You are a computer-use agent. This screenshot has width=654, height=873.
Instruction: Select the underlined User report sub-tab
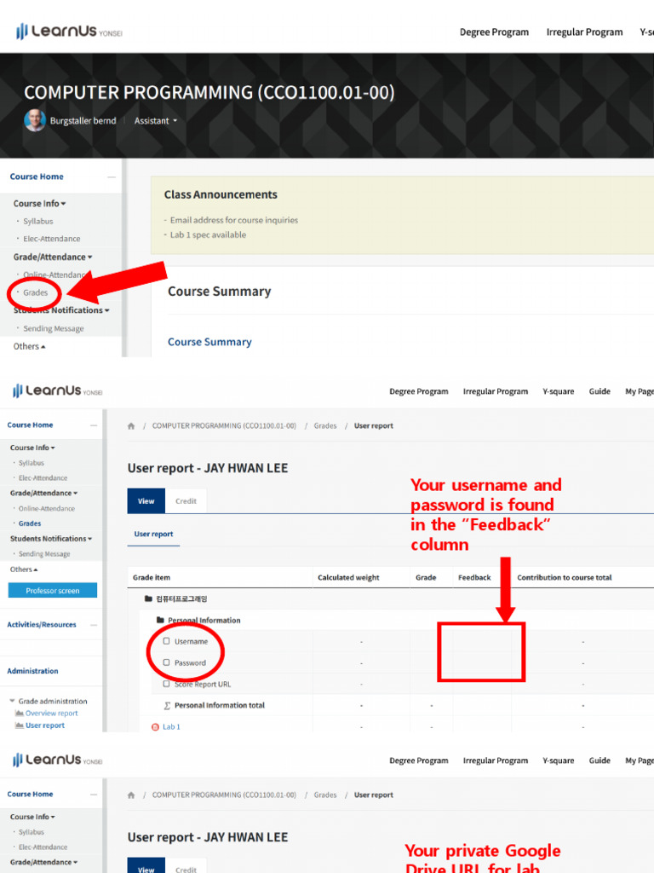tap(153, 534)
